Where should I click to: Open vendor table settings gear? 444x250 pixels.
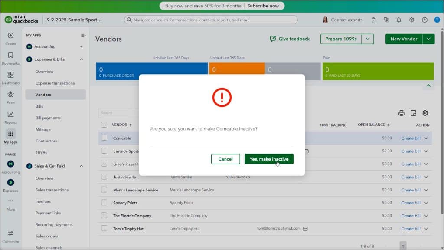(x=425, y=113)
